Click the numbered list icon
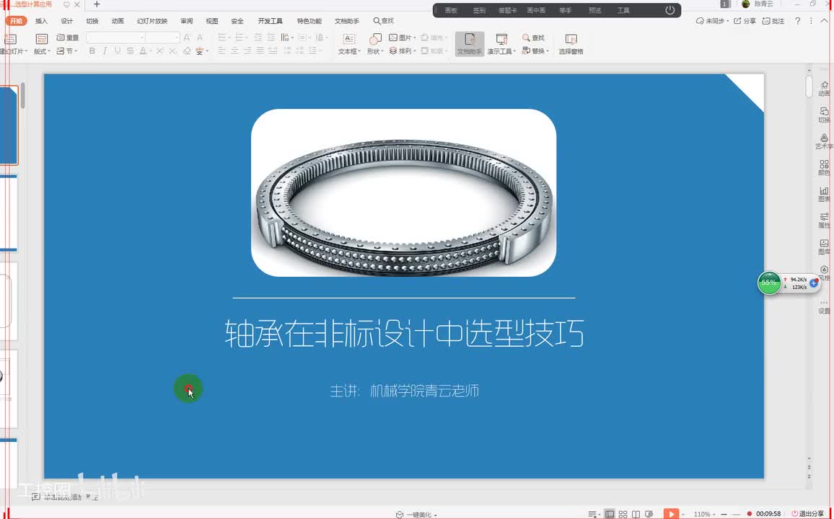 (240, 37)
